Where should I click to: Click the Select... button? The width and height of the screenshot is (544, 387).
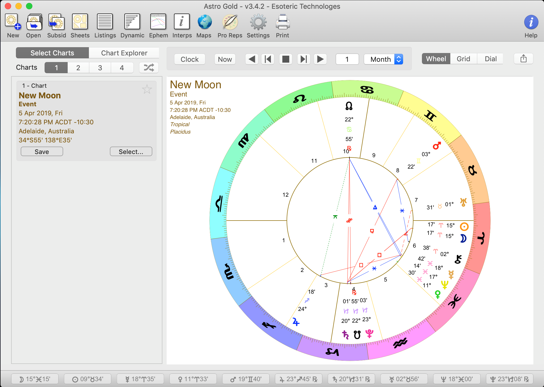131,152
